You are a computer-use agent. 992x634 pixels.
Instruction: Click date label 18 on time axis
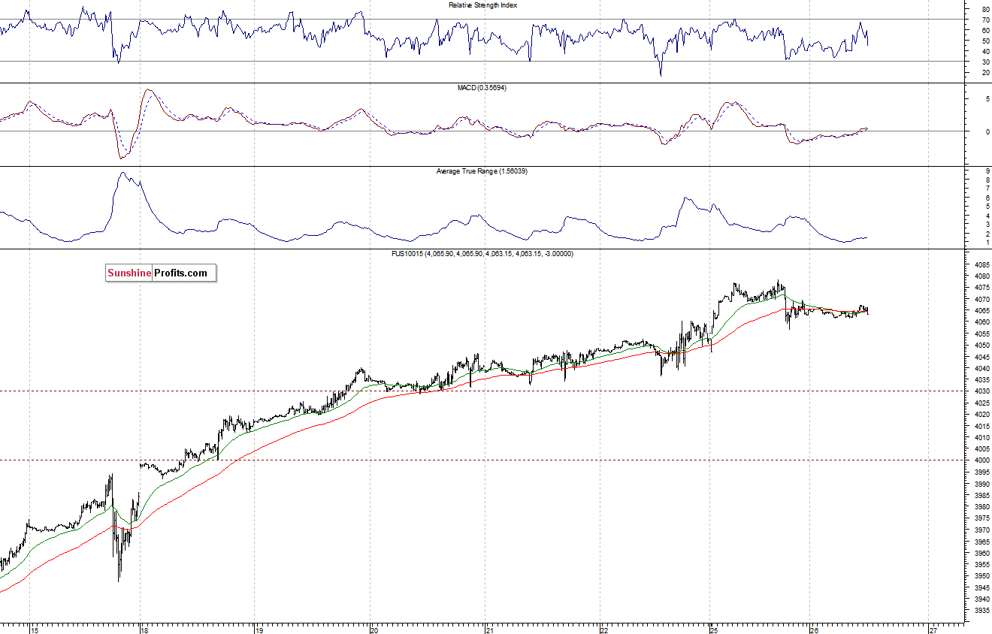144,629
